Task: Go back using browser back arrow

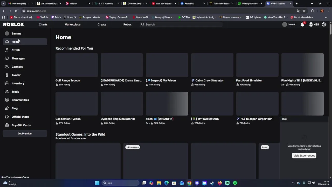Action: click(x=4, y=11)
